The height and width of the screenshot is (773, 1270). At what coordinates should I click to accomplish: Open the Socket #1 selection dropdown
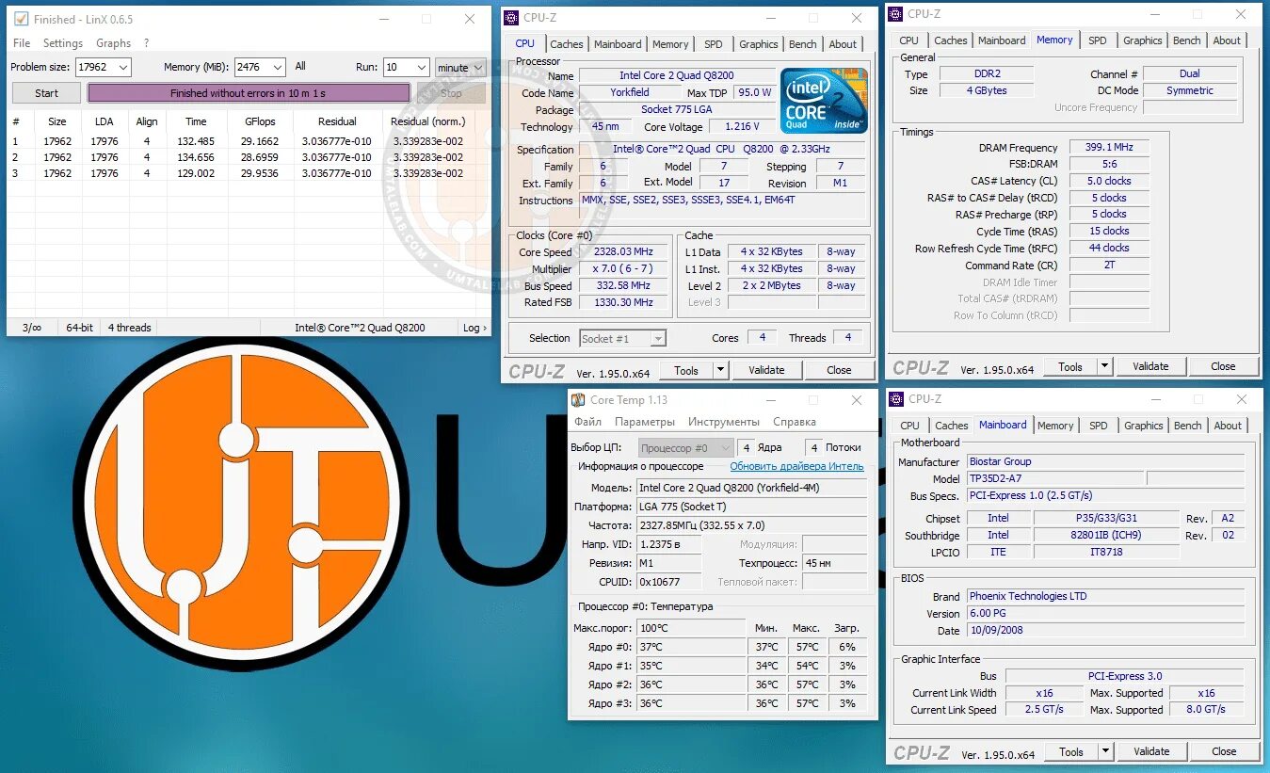[622, 338]
